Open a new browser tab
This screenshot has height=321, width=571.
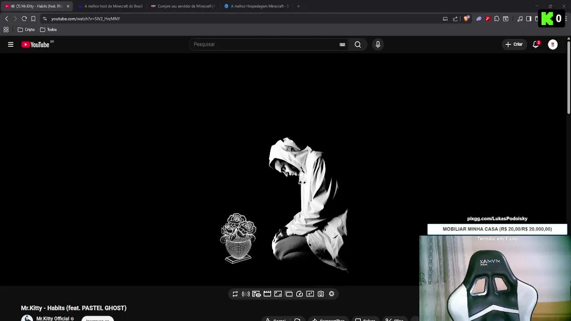(x=298, y=6)
